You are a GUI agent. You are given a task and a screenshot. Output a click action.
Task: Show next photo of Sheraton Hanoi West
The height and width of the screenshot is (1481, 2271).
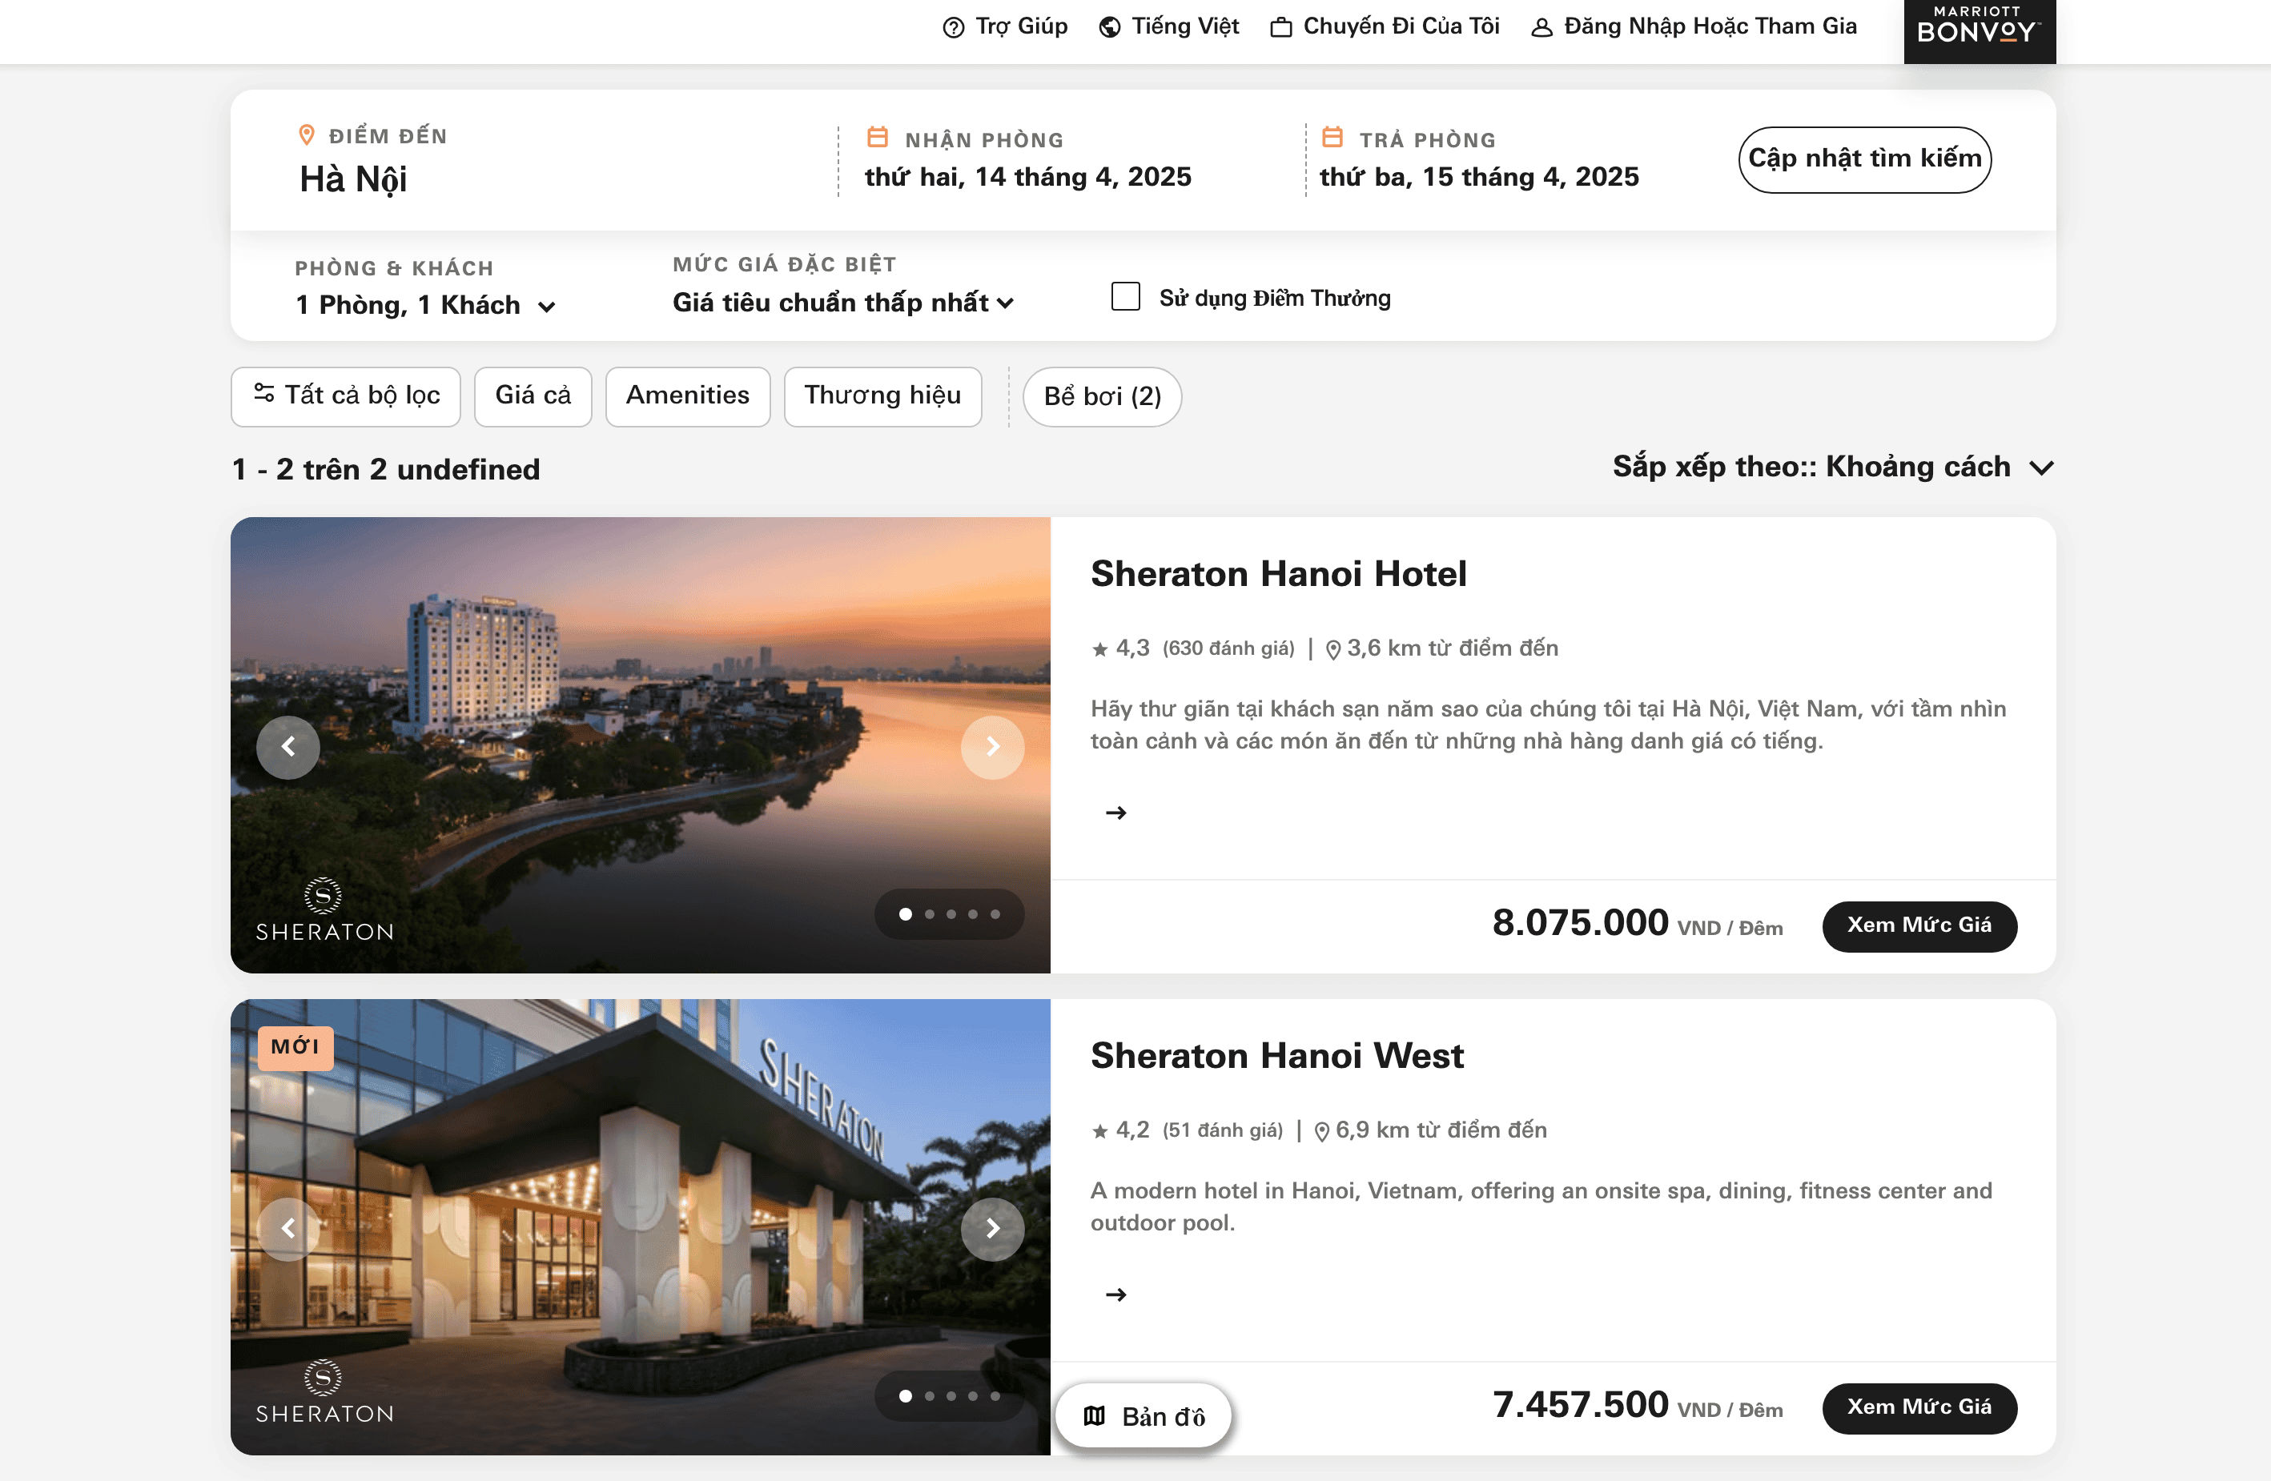tap(991, 1228)
